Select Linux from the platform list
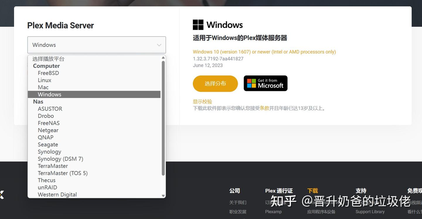The width and height of the screenshot is (422, 219). tap(44, 80)
